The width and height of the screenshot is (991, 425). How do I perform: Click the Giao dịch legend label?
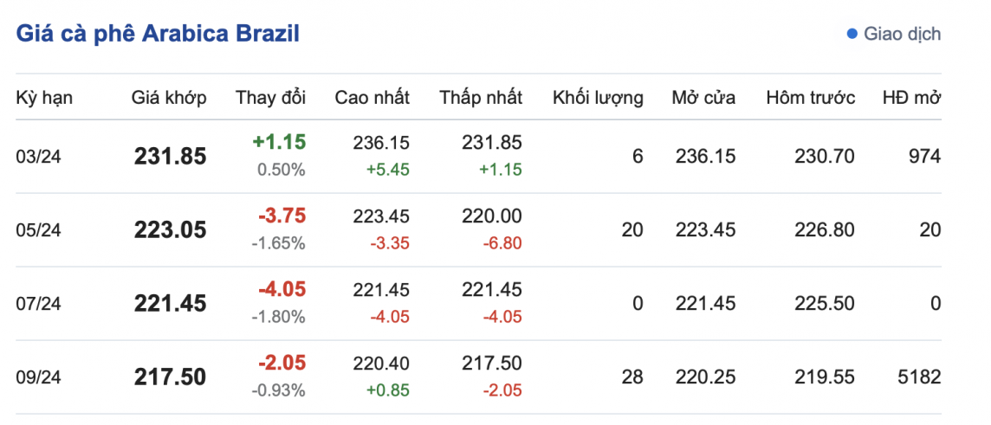point(902,35)
